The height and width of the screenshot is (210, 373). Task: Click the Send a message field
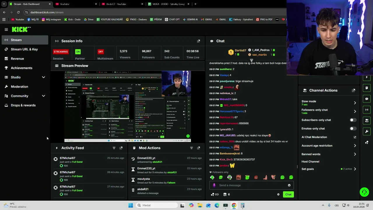[x=251, y=185]
